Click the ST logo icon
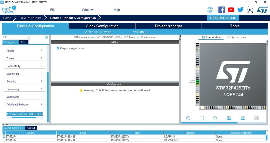 tap(262, 10)
